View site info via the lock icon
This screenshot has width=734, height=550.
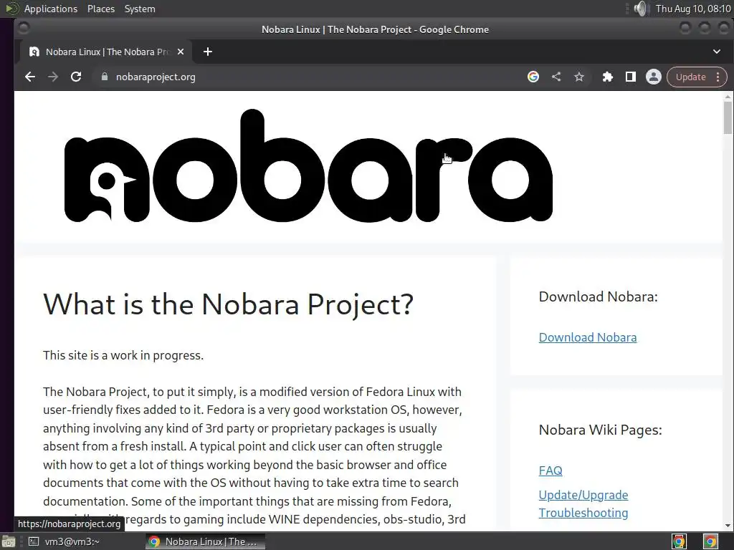105,77
